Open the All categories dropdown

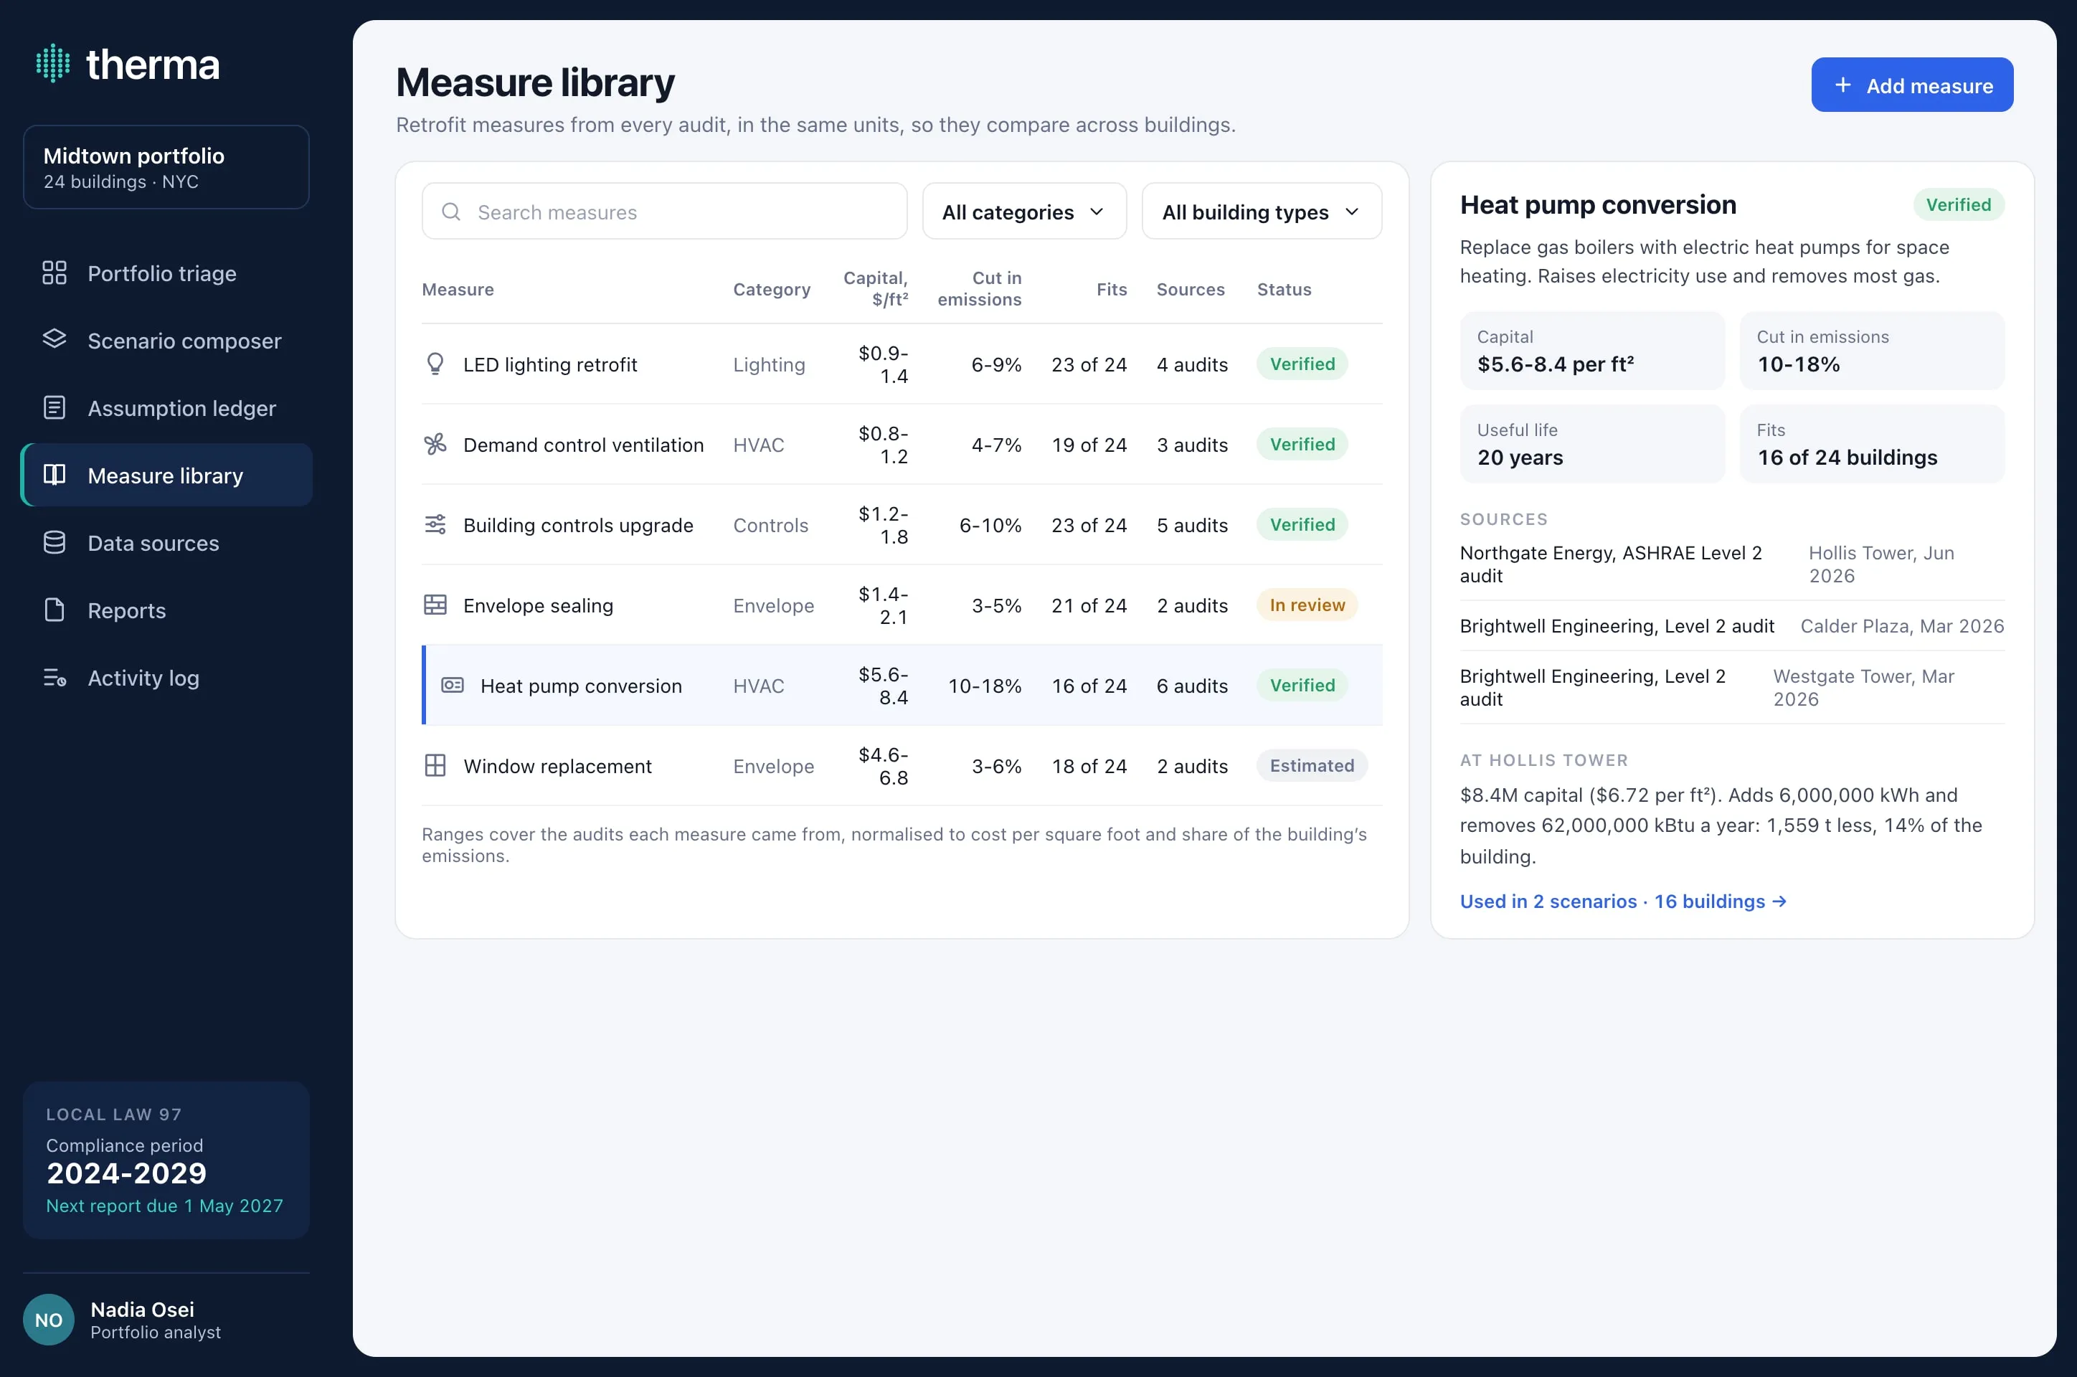[1024, 211]
